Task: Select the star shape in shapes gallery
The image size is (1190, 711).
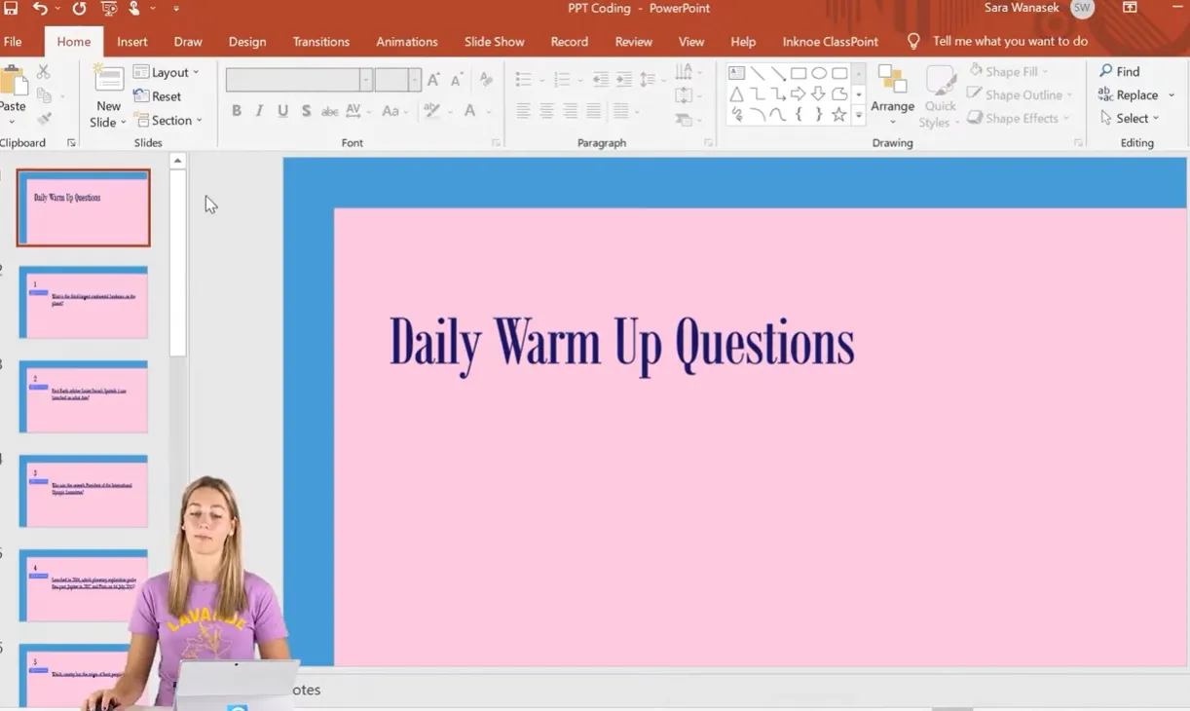Action: pos(838,115)
